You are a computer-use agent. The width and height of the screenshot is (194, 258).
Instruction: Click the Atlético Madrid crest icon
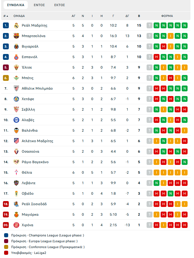pos(16,141)
